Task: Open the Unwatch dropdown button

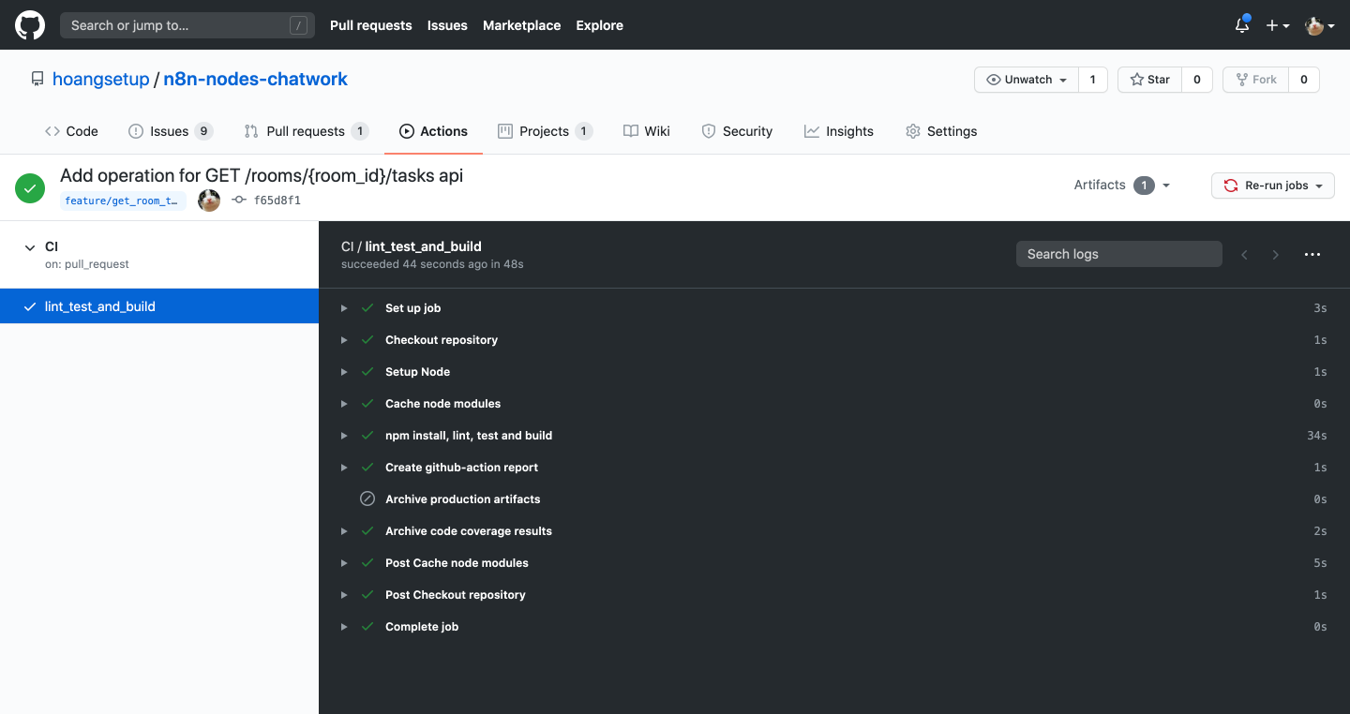Action: click(1027, 80)
